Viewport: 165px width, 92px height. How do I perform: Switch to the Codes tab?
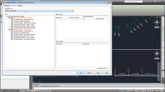[x=20, y=6]
